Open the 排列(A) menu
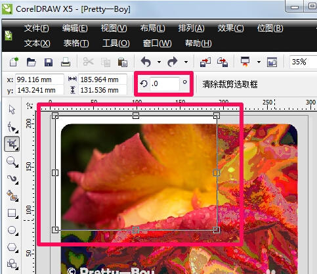This screenshot has width=317, height=274. click(191, 28)
